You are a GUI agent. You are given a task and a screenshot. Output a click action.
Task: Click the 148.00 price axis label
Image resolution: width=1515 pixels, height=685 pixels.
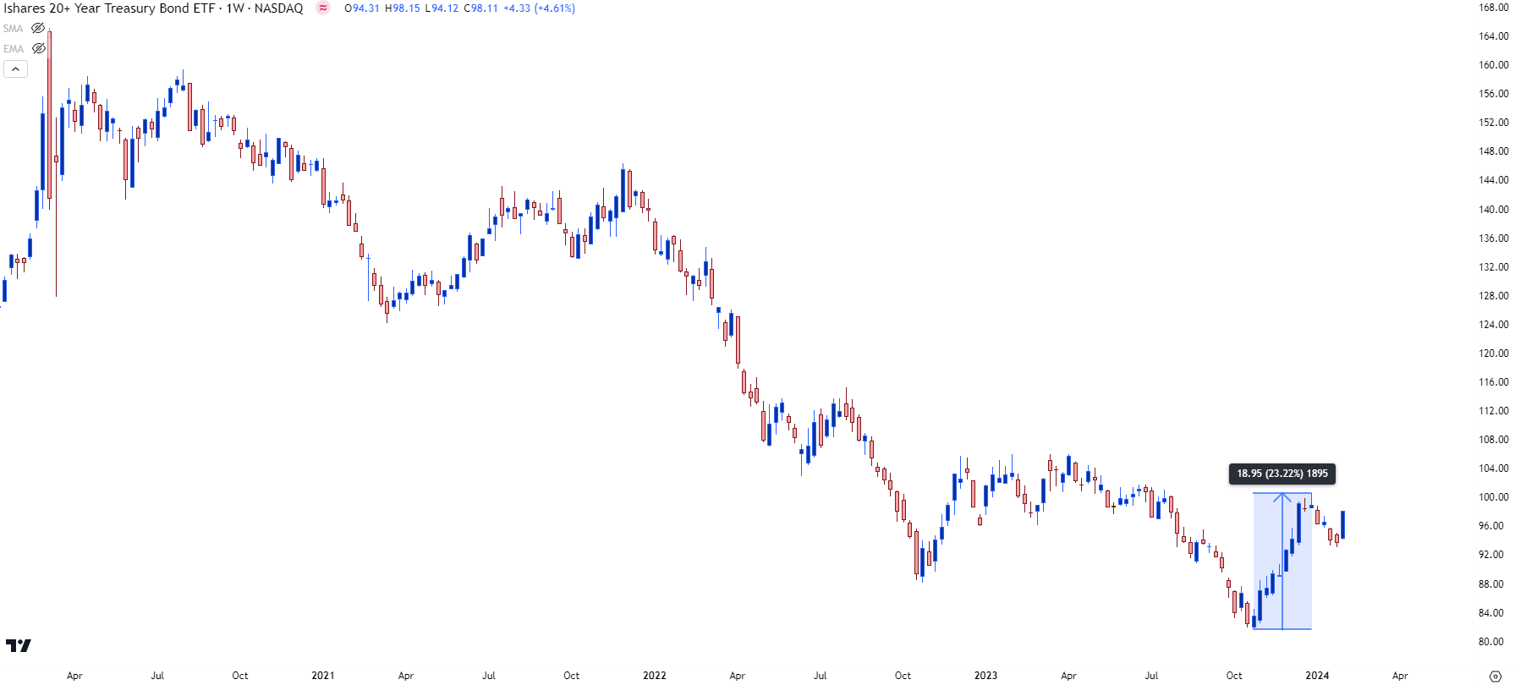click(1493, 151)
